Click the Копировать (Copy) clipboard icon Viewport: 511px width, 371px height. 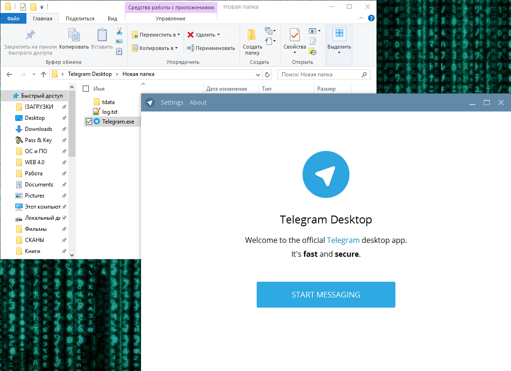74,35
